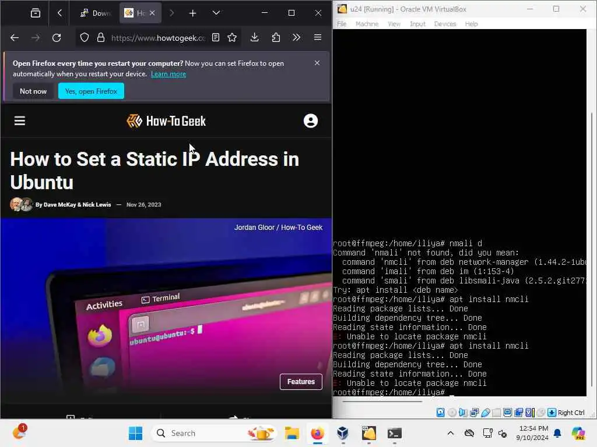597x447 pixels.
Task: Show more tools with the double chevron
Action: tap(296, 37)
